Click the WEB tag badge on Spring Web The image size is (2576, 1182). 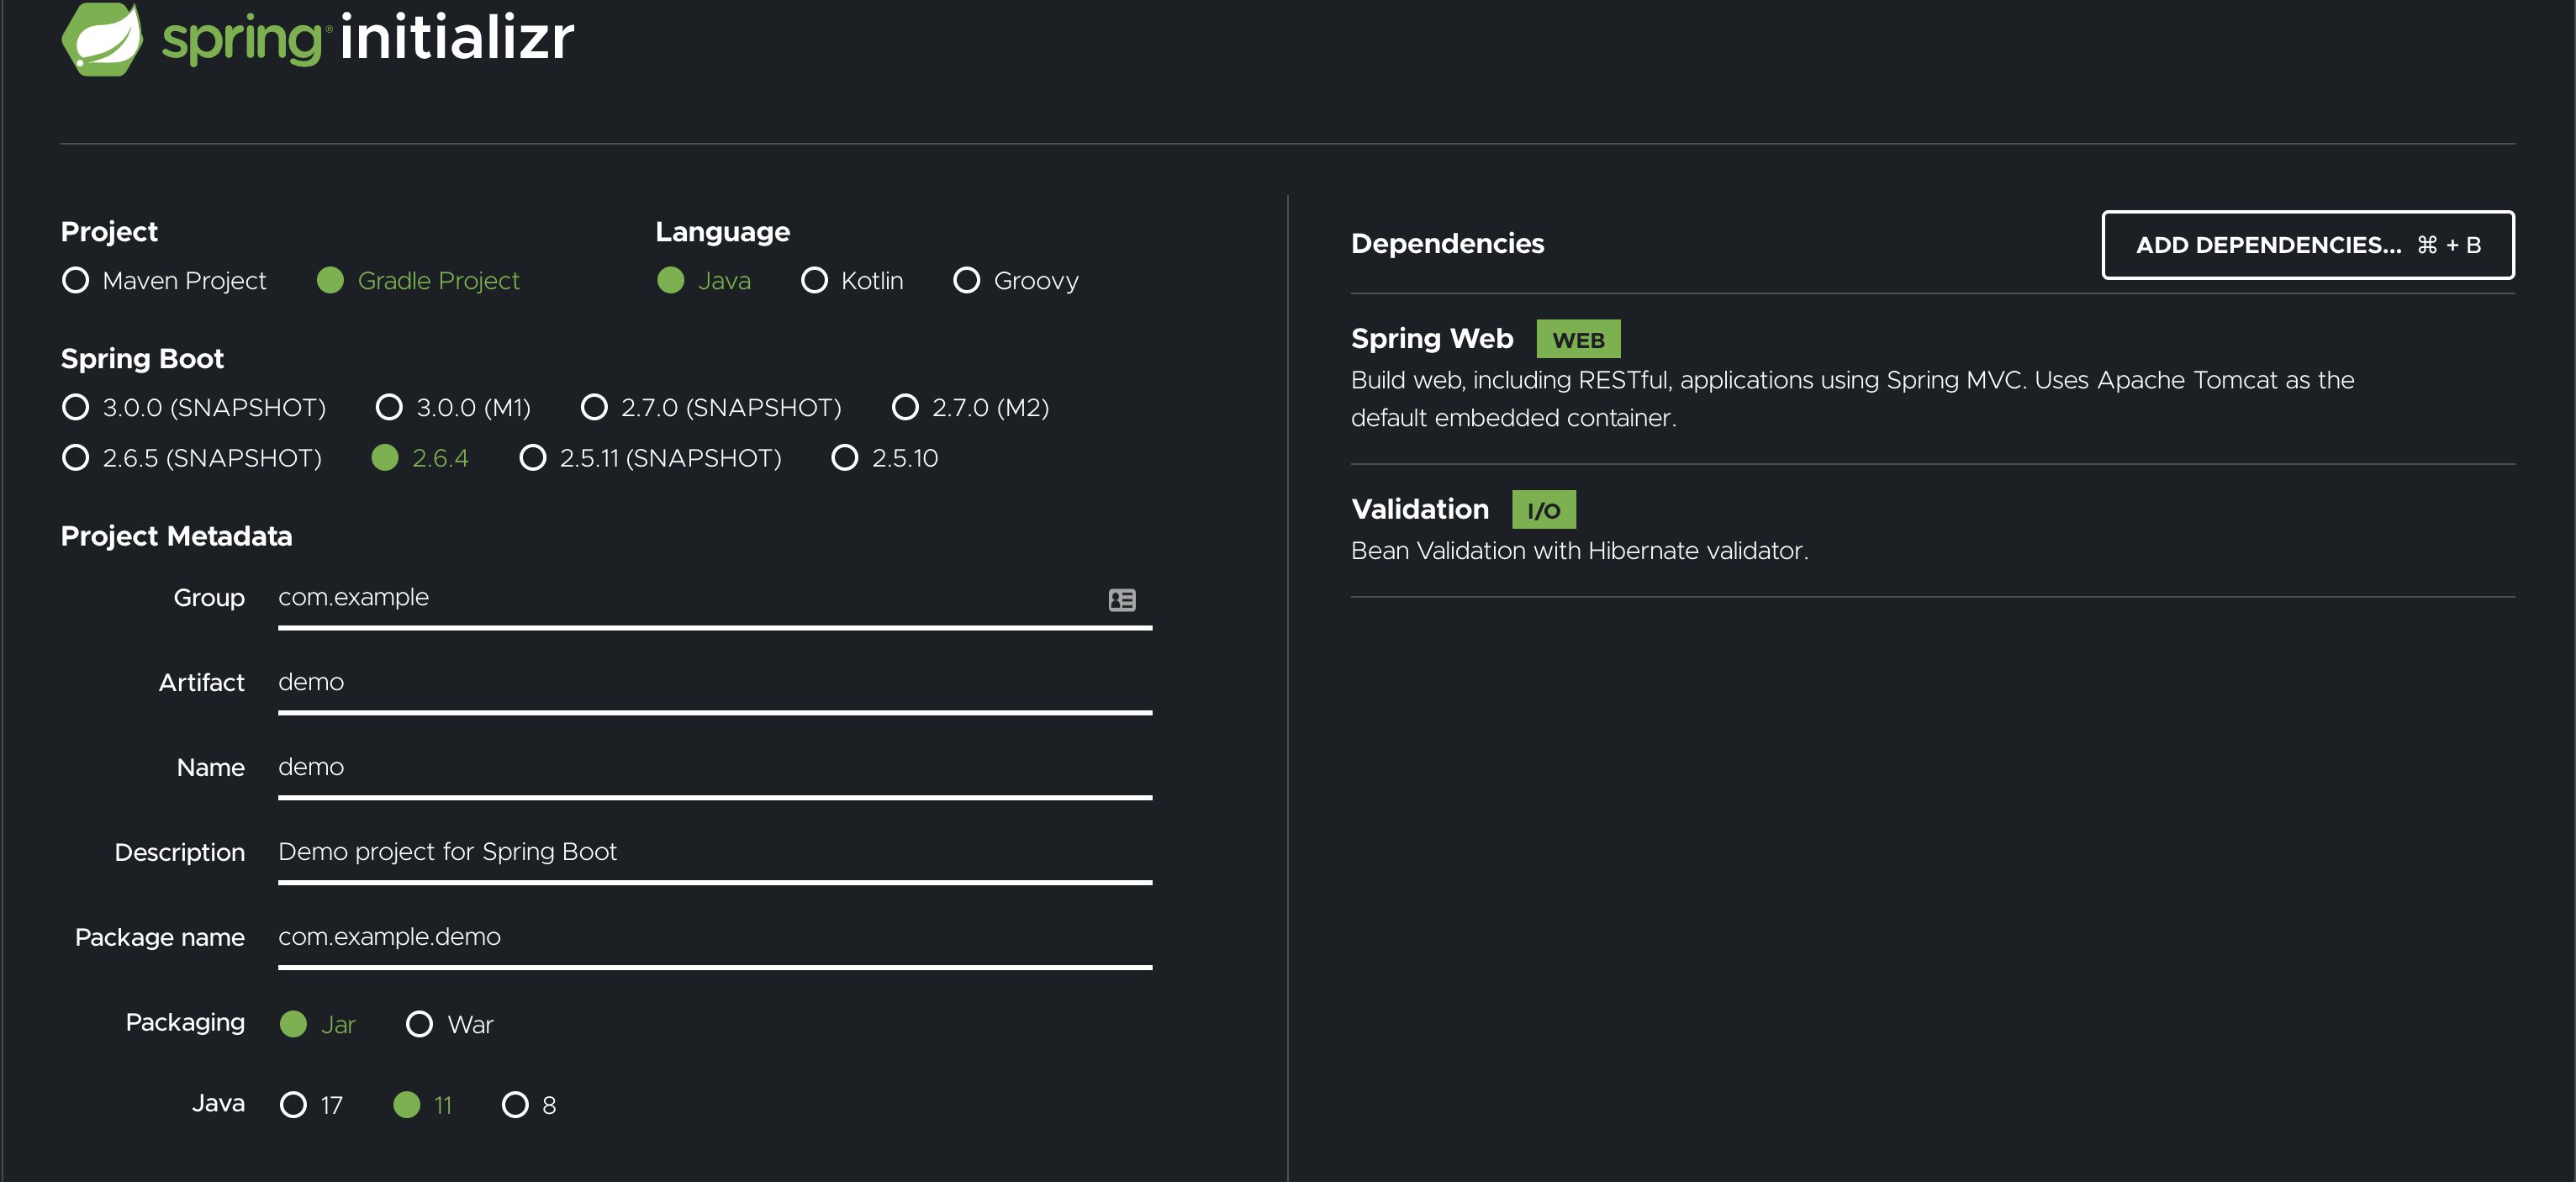tap(1578, 339)
